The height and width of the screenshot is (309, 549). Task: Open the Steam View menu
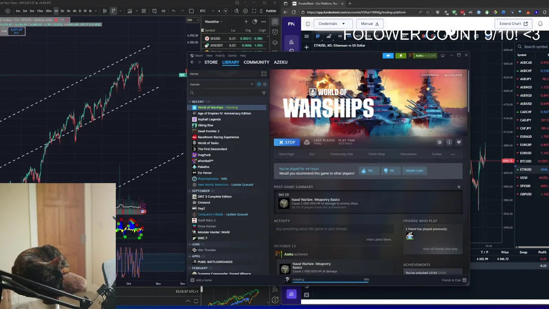coord(209,55)
